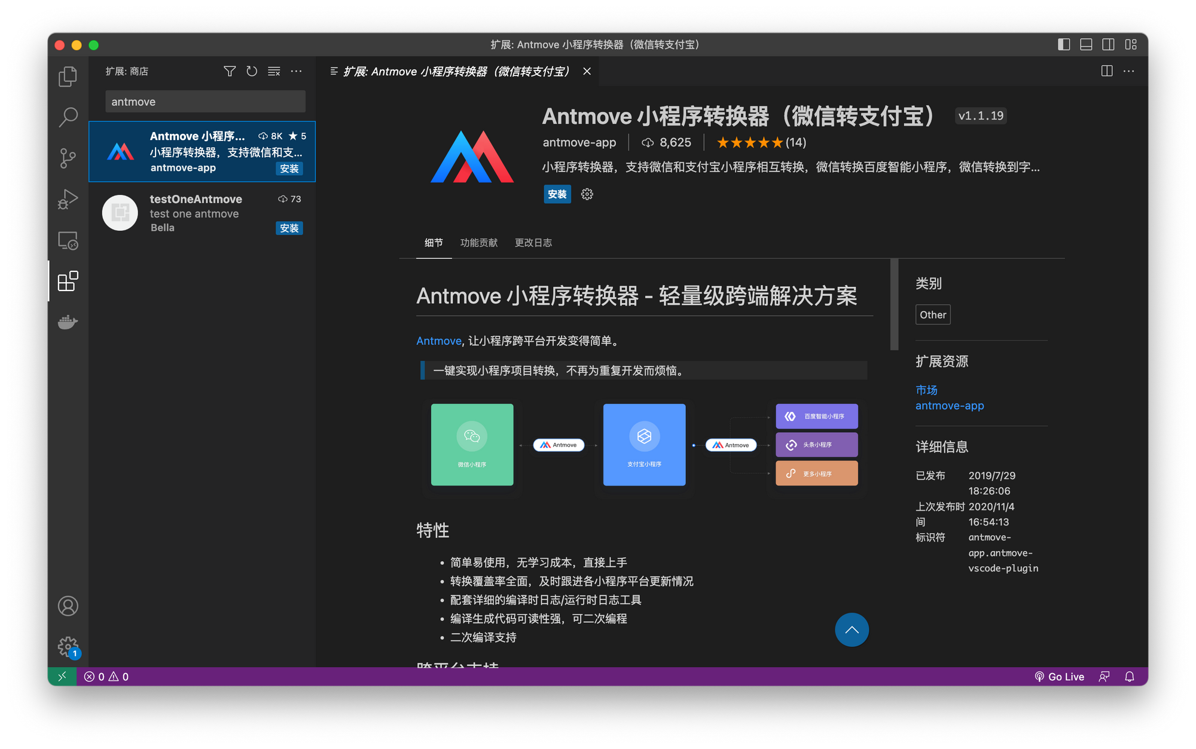This screenshot has height=749, width=1196.
Task: Switch to the 功能贡献 tab
Action: tap(479, 243)
